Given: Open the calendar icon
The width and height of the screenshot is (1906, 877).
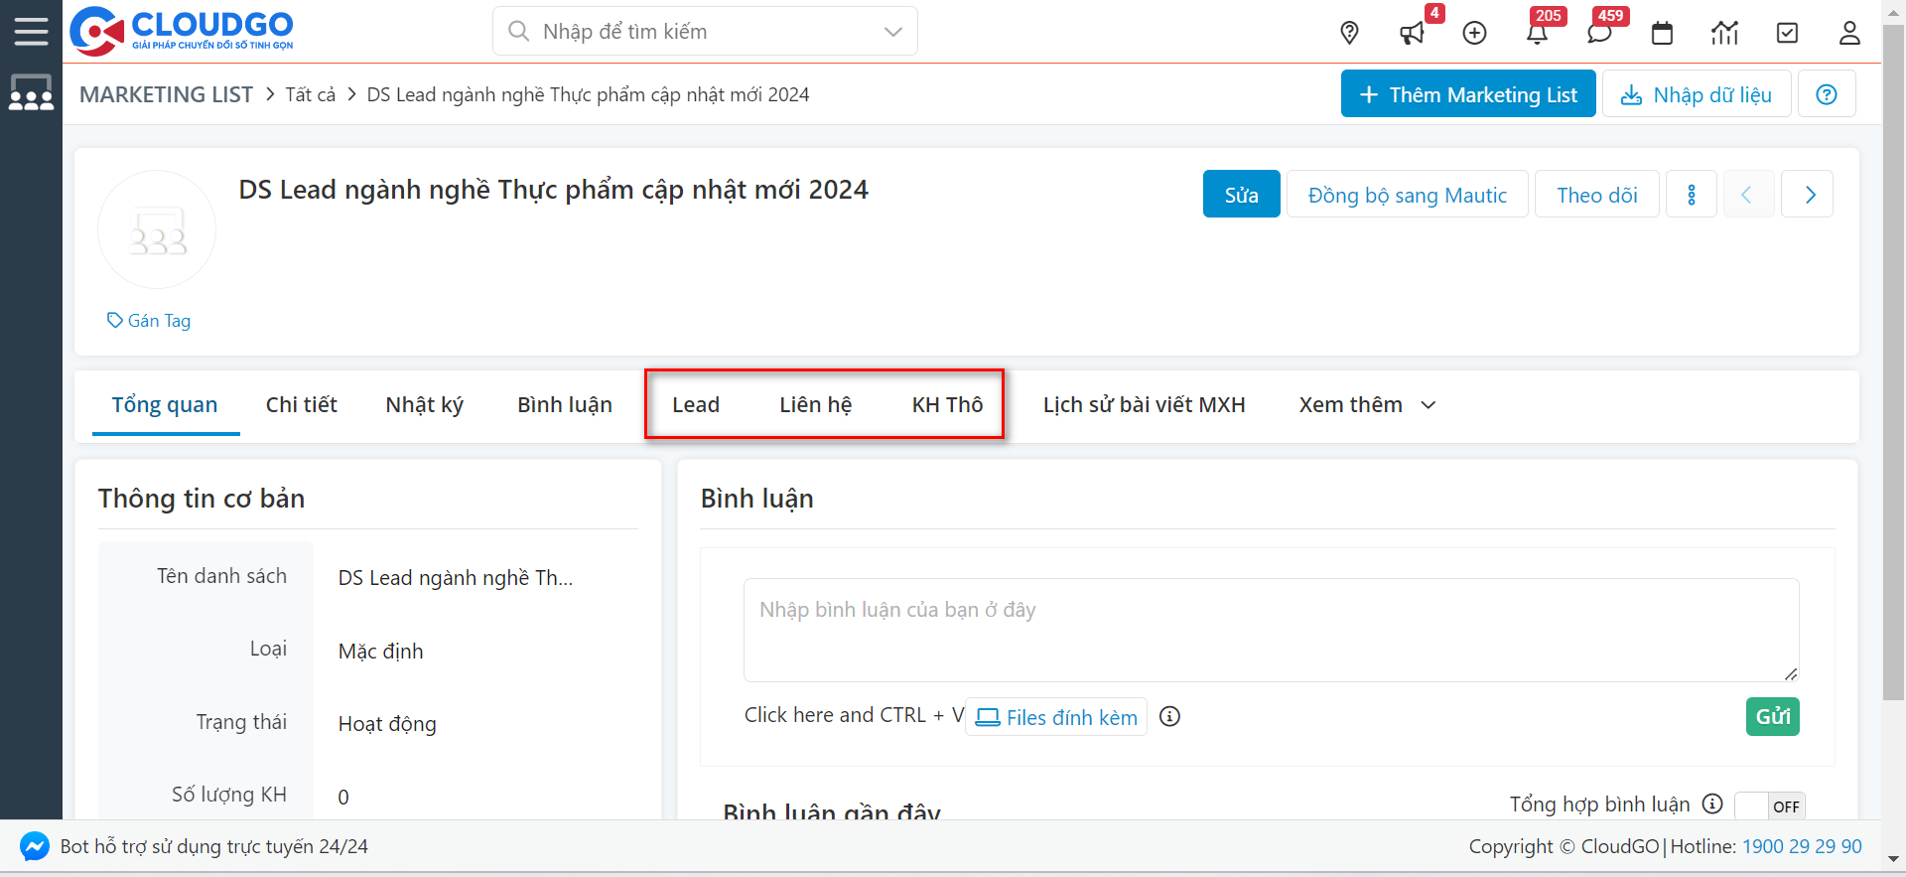Looking at the screenshot, I should click(x=1662, y=33).
